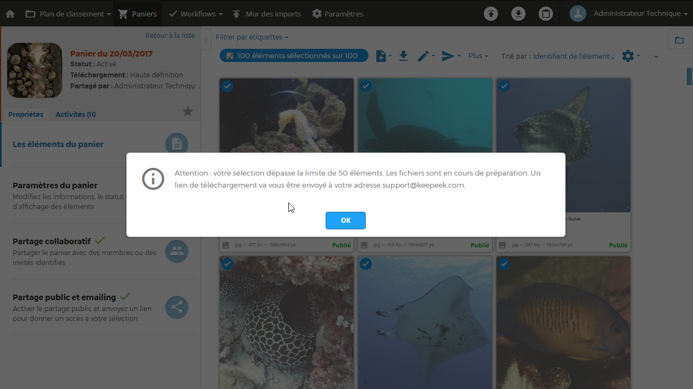Click the image type icon under seahorse photo

226,245
